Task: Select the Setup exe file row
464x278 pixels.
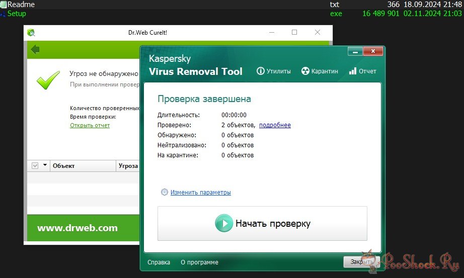Action: click(x=232, y=14)
